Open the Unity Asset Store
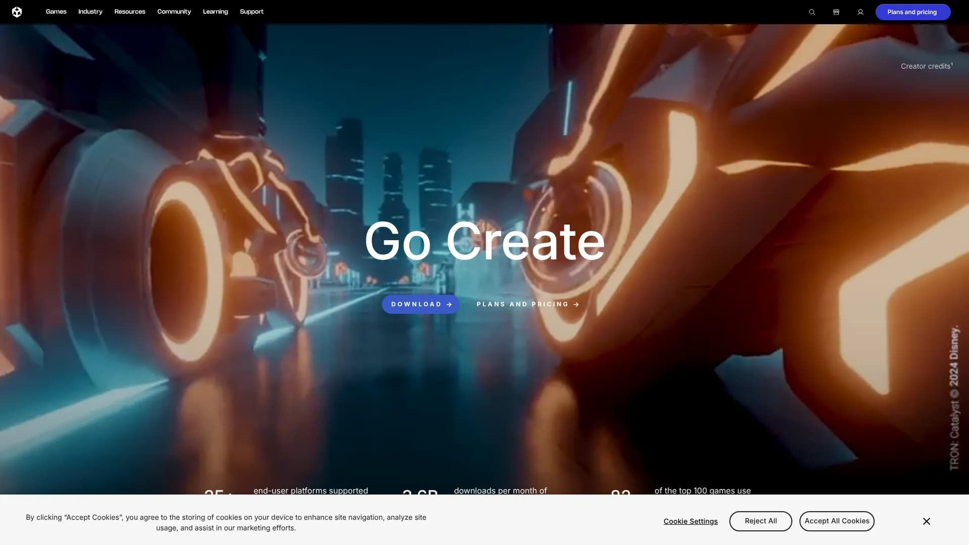The image size is (969, 545). click(x=836, y=12)
